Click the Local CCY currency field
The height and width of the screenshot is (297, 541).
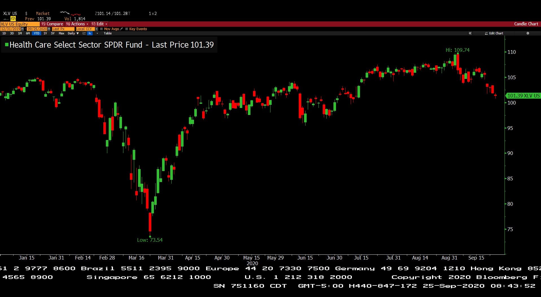click(x=85, y=29)
